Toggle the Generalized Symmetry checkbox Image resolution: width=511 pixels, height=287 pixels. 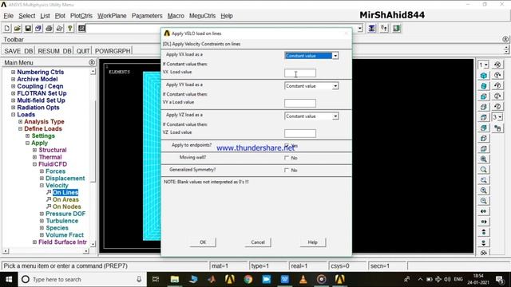pos(287,170)
